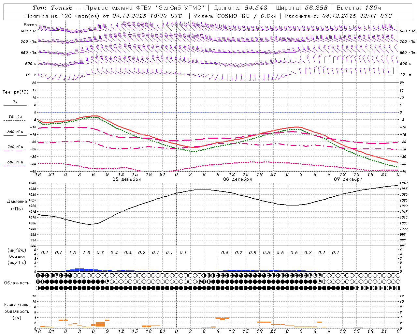Click the Td 2м legend entry
The image size is (417, 334).
(x=15, y=117)
